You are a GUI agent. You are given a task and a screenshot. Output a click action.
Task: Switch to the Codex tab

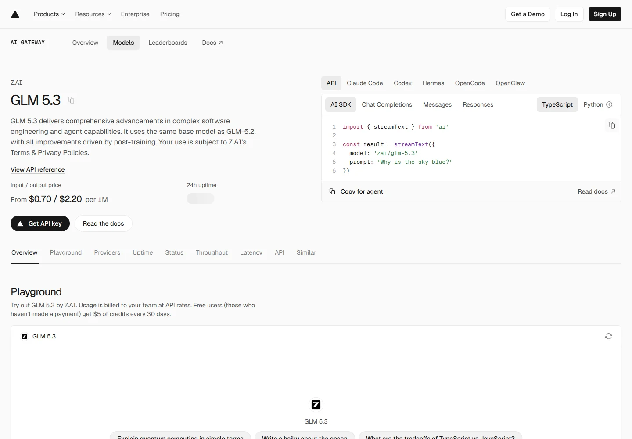coord(402,83)
